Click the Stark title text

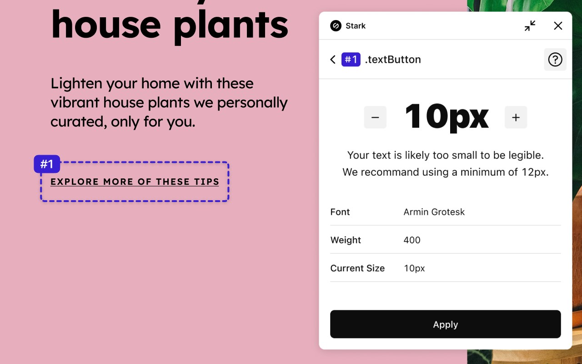(x=356, y=26)
